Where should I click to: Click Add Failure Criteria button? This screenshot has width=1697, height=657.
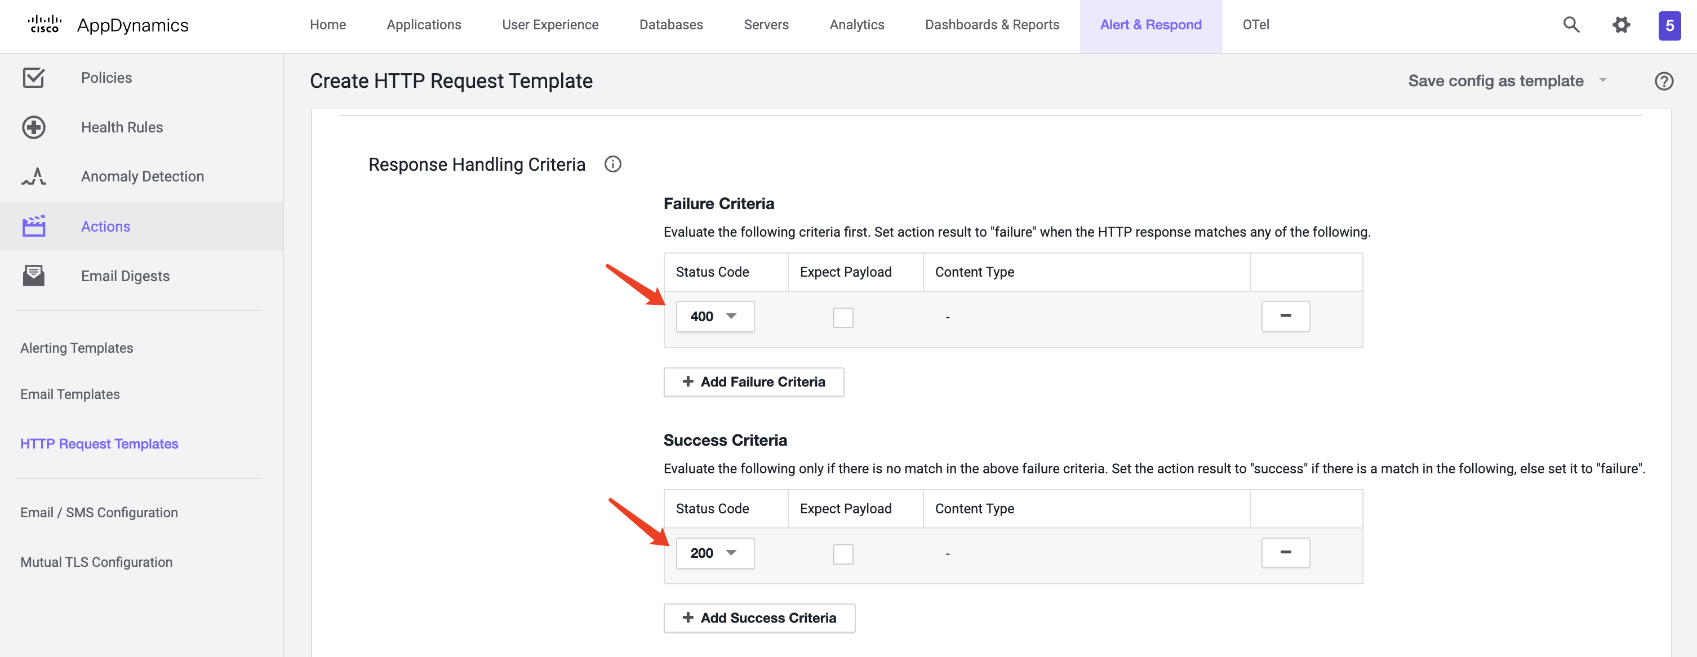coord(753,381)
